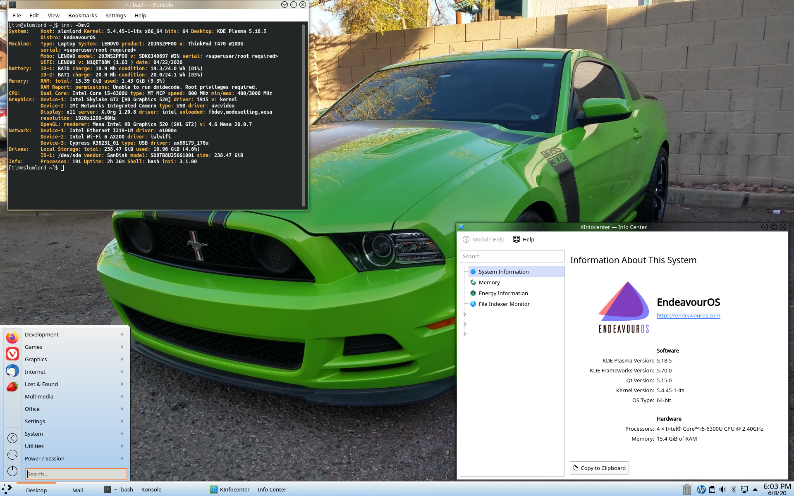Click the EndeavourOS logo image

(624, 307)
